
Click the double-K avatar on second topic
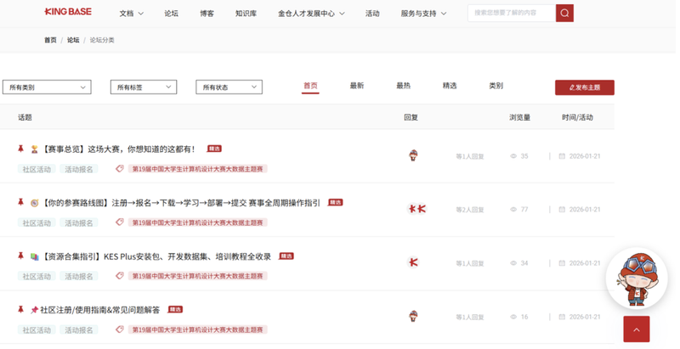click(416, 209)
